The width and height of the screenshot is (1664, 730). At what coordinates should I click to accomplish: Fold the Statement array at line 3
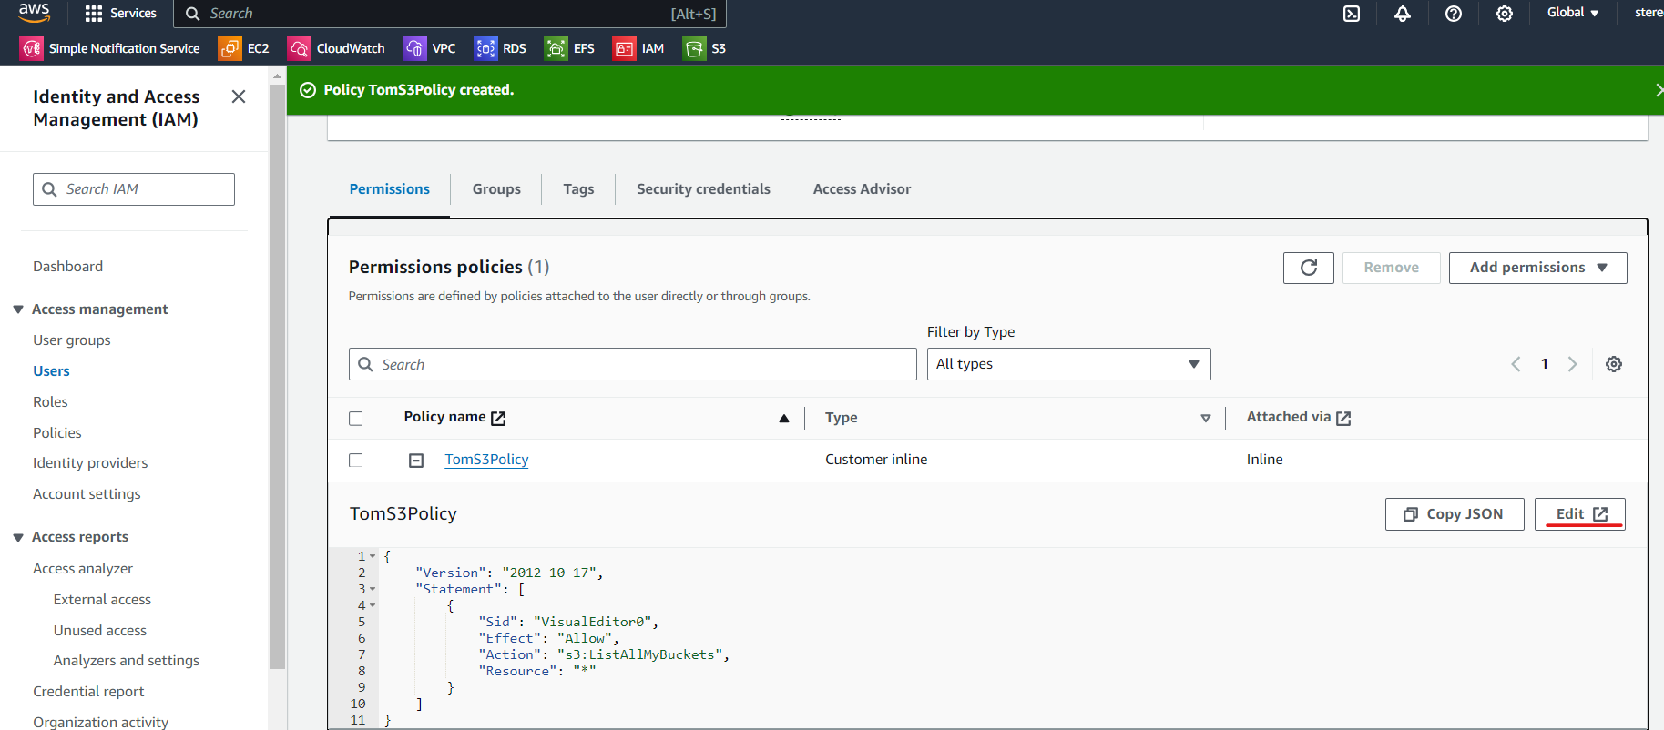(x=373, y=589)
